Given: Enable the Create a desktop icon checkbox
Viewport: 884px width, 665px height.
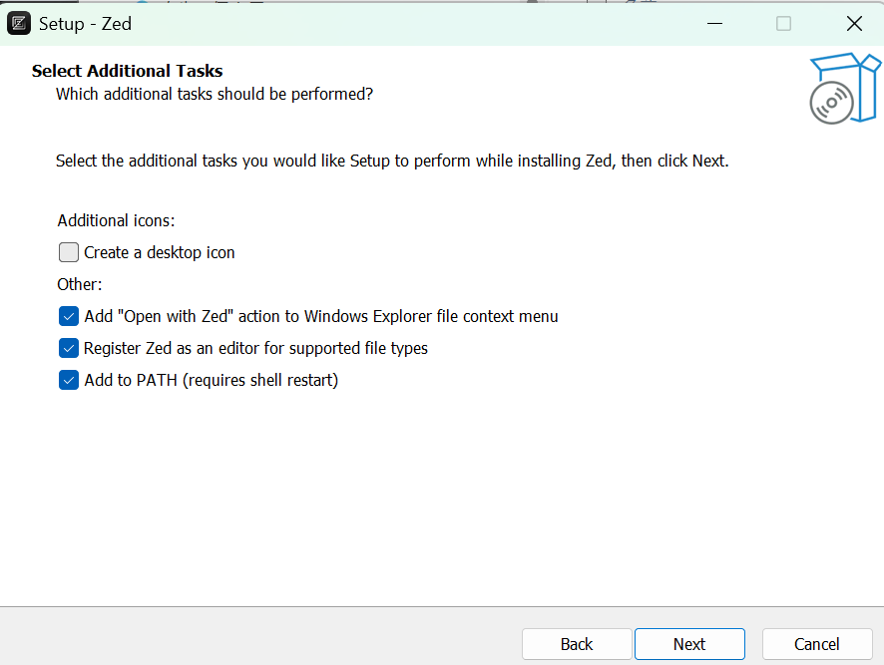Looking at the screenshot, I should coord(69,252).
